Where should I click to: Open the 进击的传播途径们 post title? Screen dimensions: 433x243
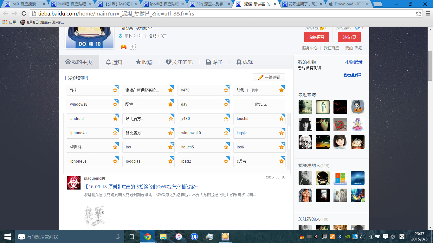pyautogui.click(x=141, y=187)
